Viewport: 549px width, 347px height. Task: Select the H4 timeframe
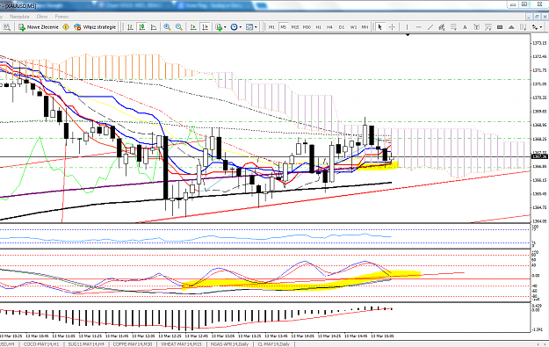coord(329,27)
